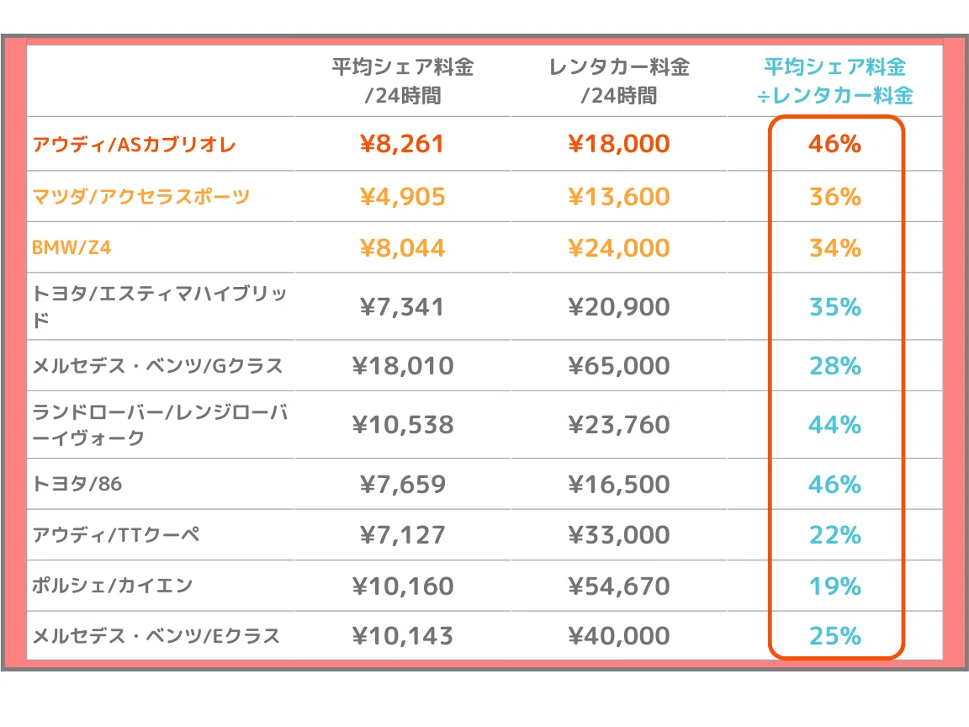Select the ¥54,670 rental price
Screen dimensions: 969x727
pos(619,586)
